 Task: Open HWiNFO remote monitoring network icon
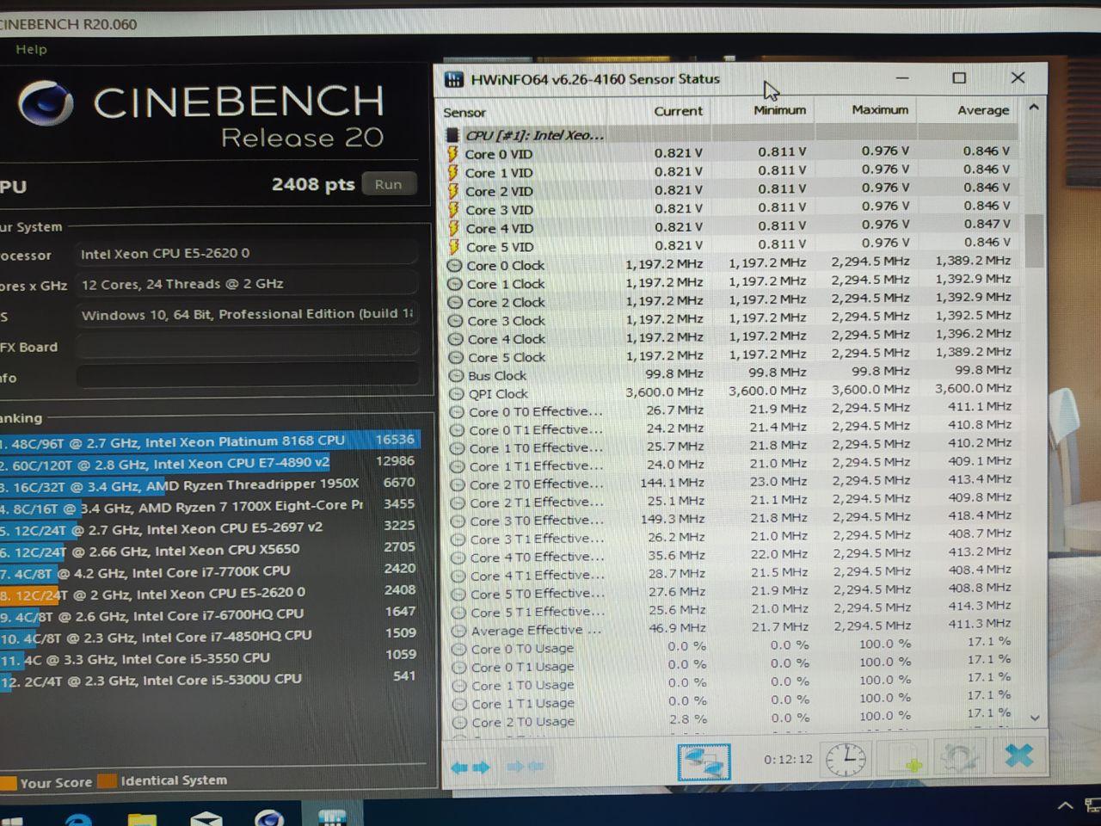pos(704,761)
